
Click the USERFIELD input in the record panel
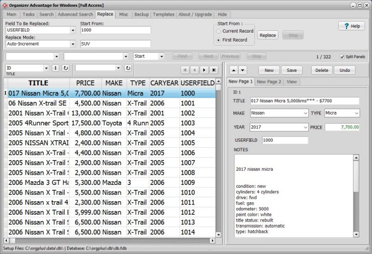(x=285, y=140)
